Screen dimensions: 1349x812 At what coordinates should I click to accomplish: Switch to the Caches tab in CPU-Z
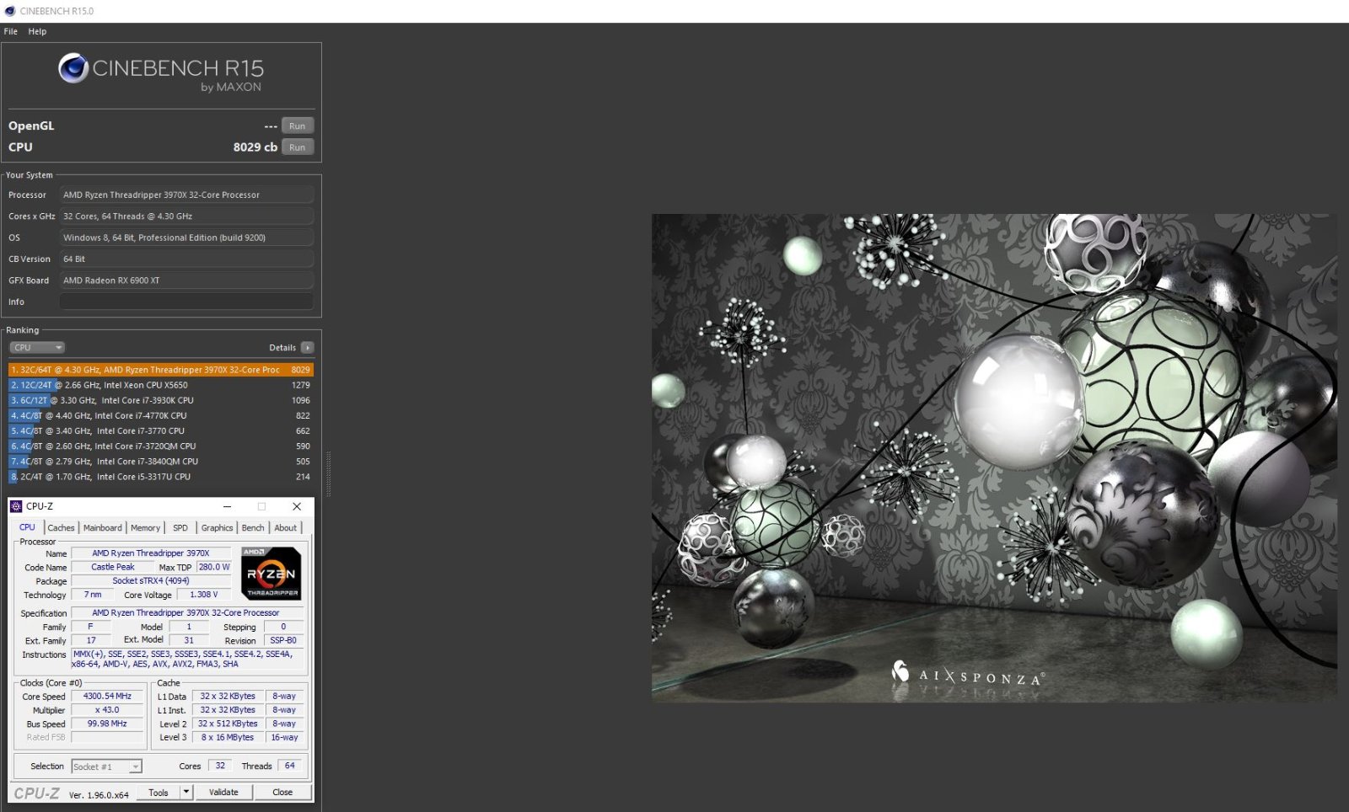tap(61, 528)
